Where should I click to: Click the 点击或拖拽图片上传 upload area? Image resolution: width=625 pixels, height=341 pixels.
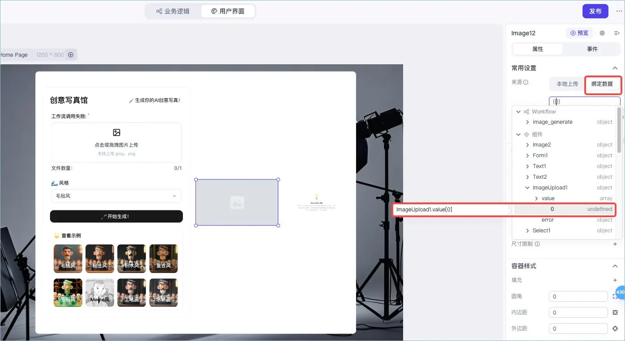116,143
